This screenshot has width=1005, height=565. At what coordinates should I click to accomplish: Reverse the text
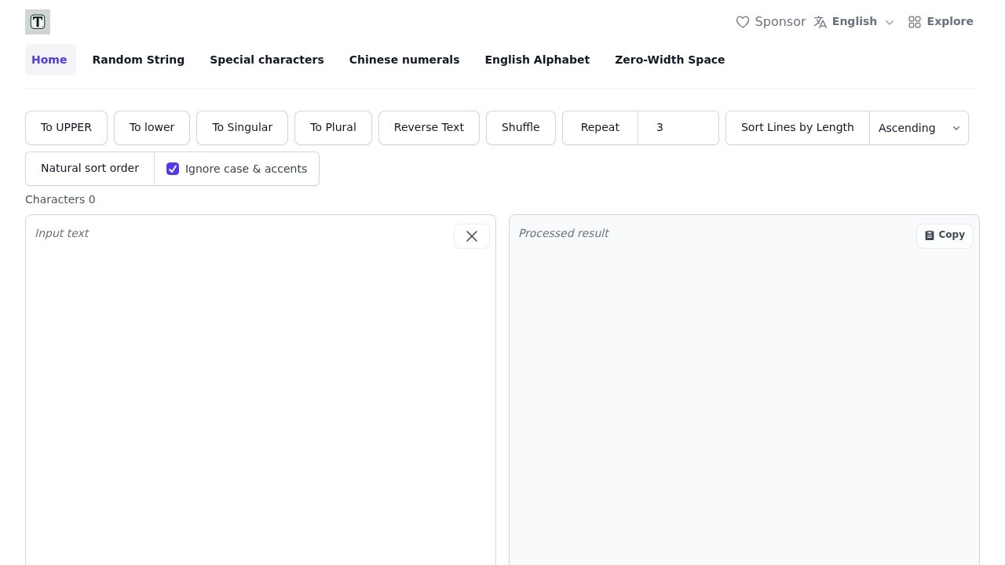429,127
